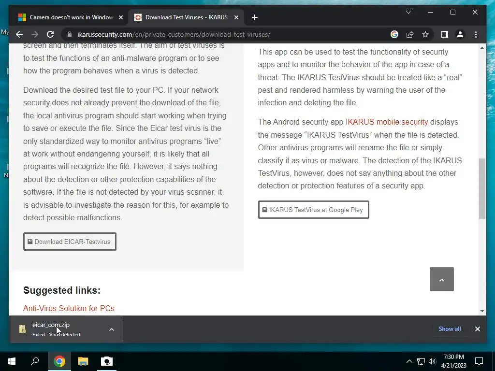495x371 pixels.
Task: Open the notification center icon
Action: pos(479,361)
